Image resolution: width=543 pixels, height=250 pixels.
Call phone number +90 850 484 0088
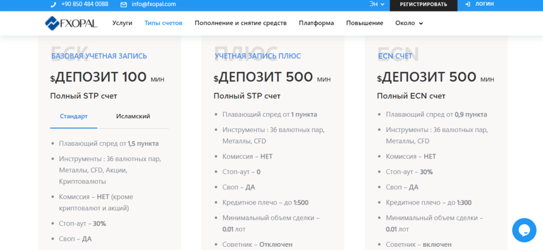[x=84, y=4]
